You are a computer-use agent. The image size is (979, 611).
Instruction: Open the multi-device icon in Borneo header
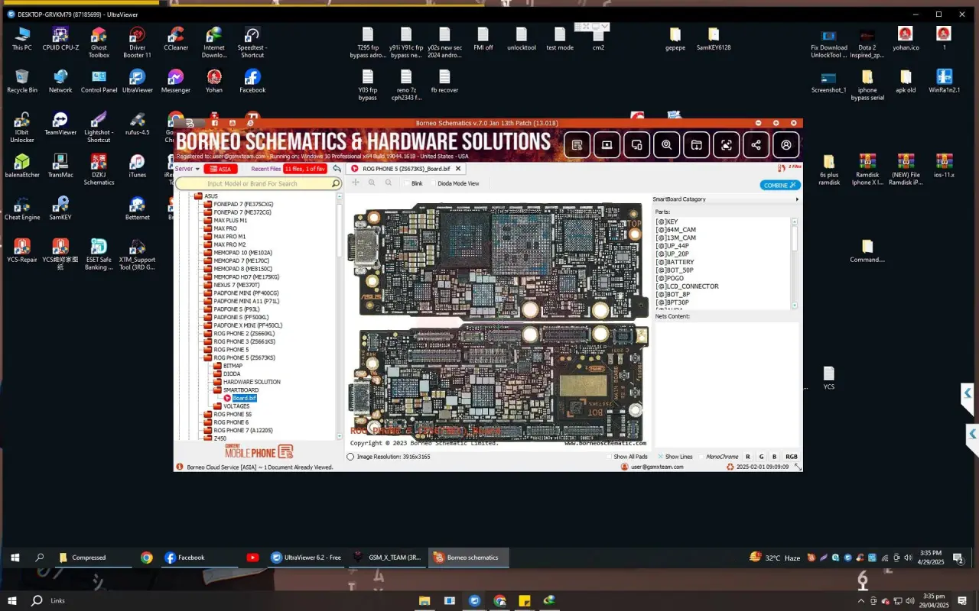click(637, 145)
